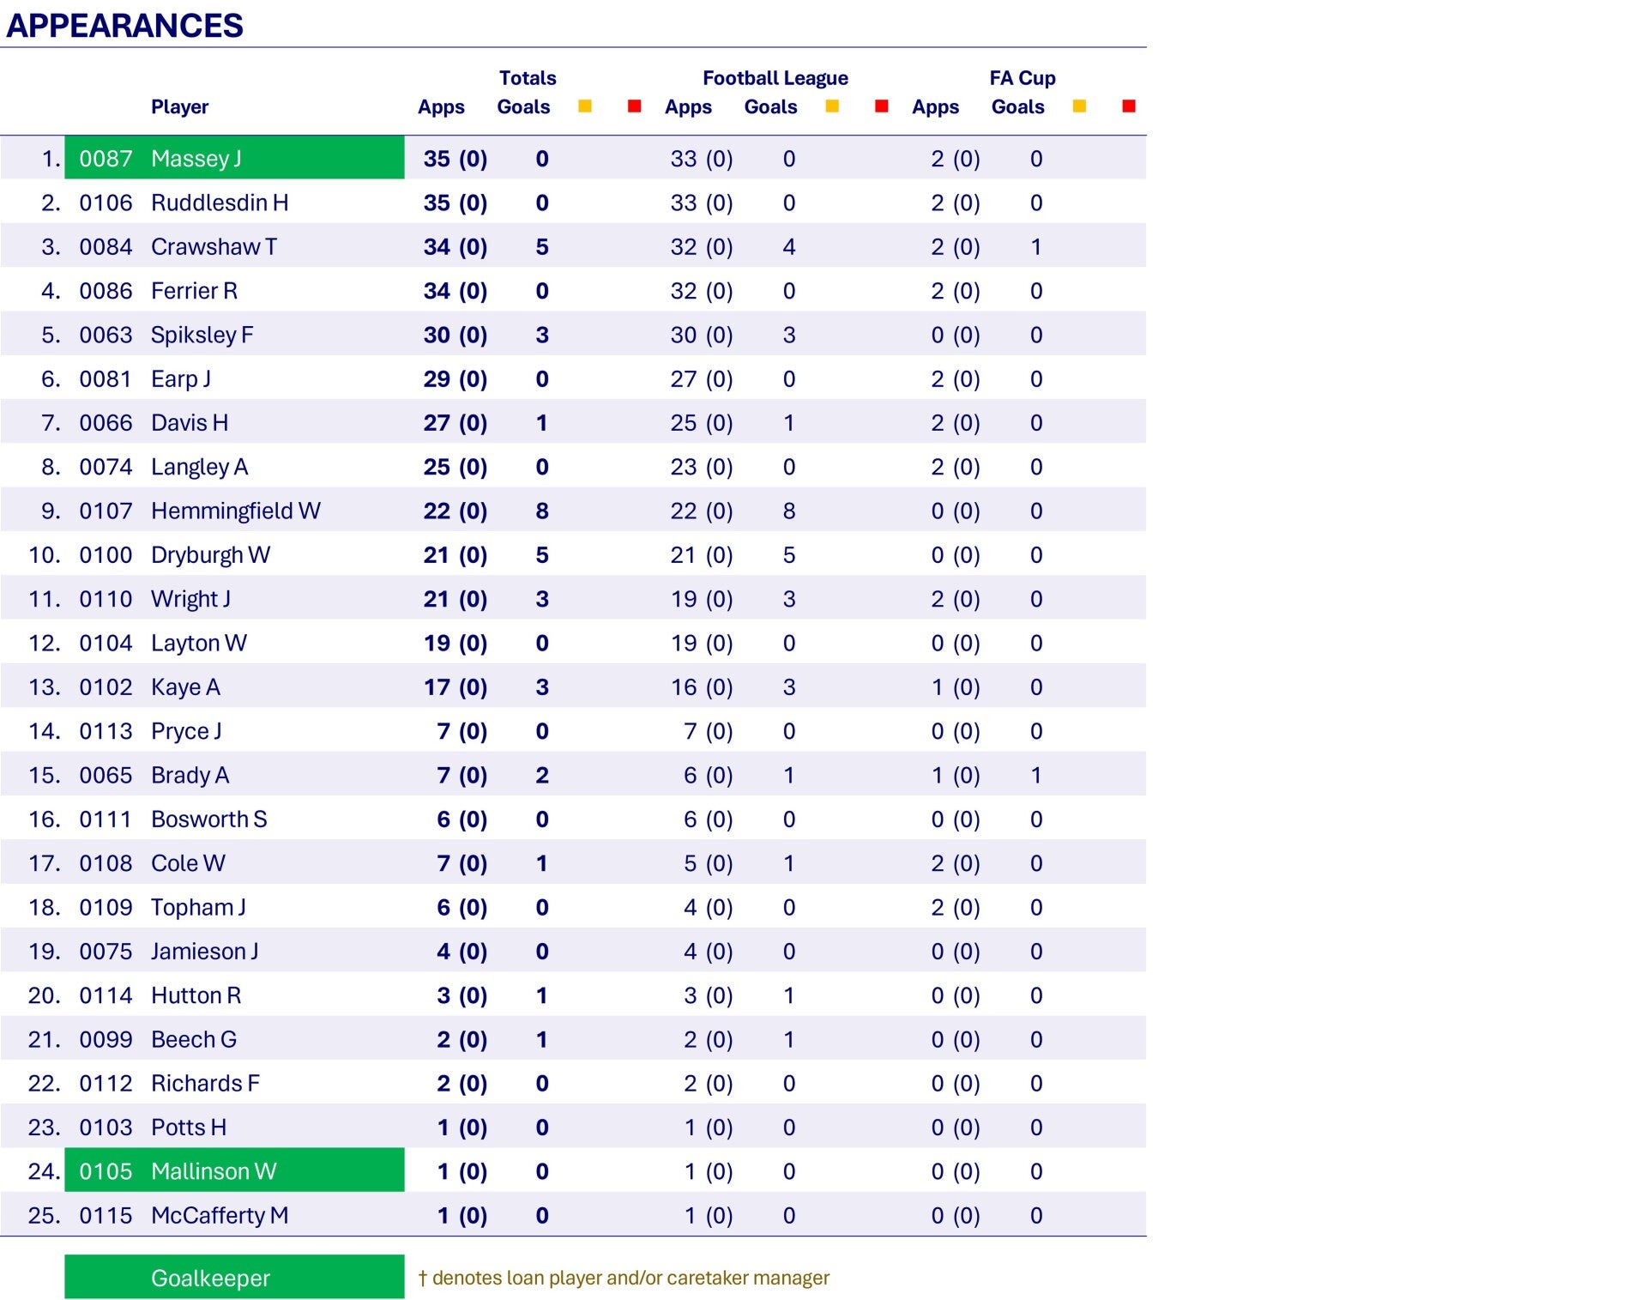Click the Football League group header
This screenshot has height=1300, width=1647.
[x=775, y=78]
